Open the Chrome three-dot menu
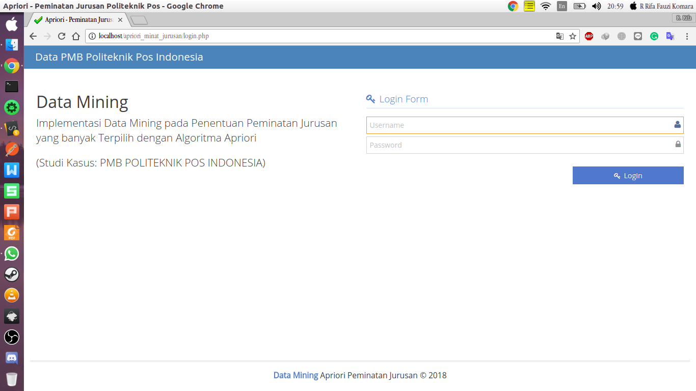Screen dimensions: 696x391 point(687,36)
